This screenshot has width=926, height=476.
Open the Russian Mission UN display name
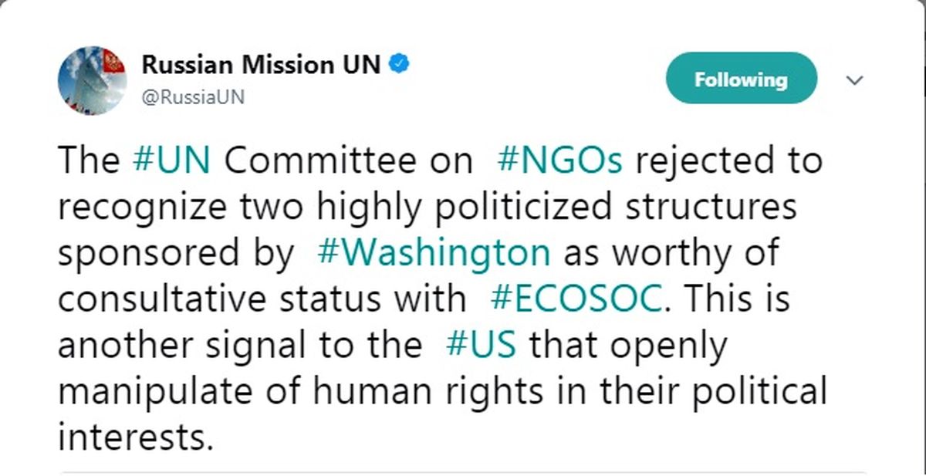click(262, 66)
